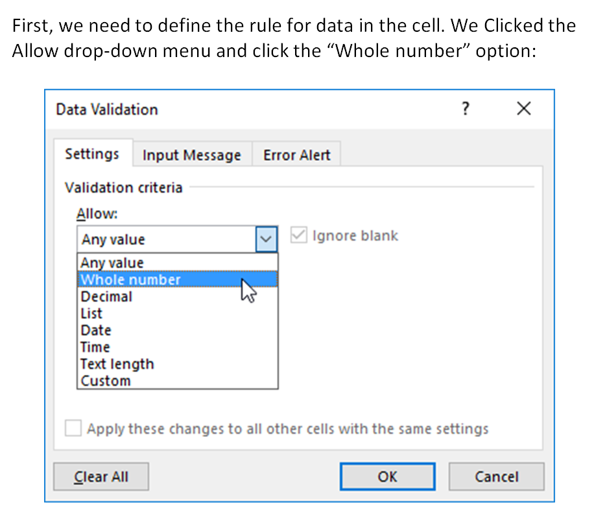Viewport: 594px width, 520px height.
Task: Click the help question mark icon
Action: 466,109
